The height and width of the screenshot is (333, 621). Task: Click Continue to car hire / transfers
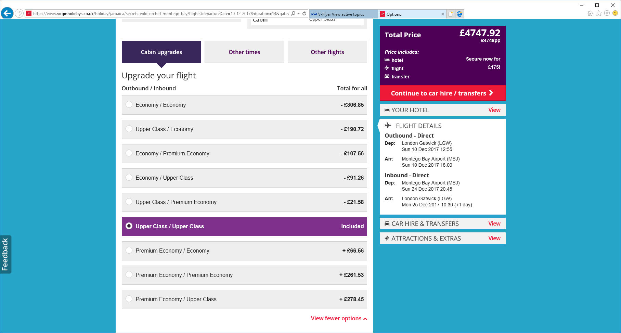[x=442, y=93]
